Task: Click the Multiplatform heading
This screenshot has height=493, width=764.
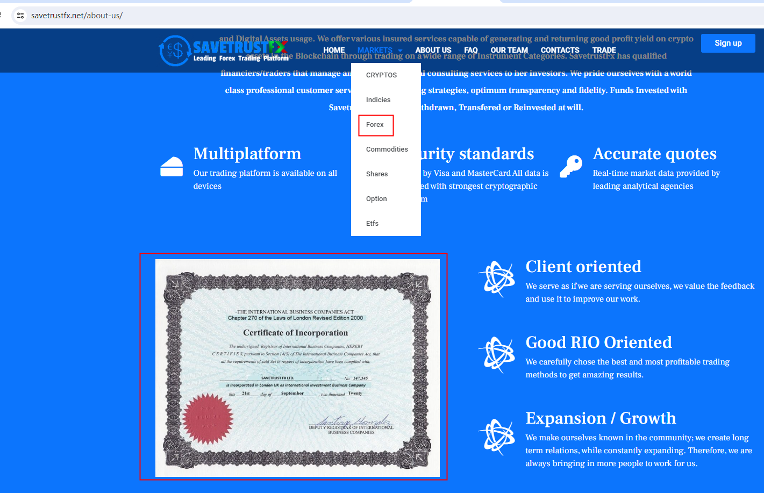Action: [x=247, y=154]
